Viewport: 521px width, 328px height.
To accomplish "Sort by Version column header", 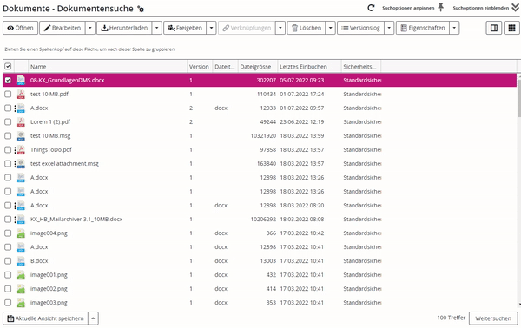I will [200, 67].
